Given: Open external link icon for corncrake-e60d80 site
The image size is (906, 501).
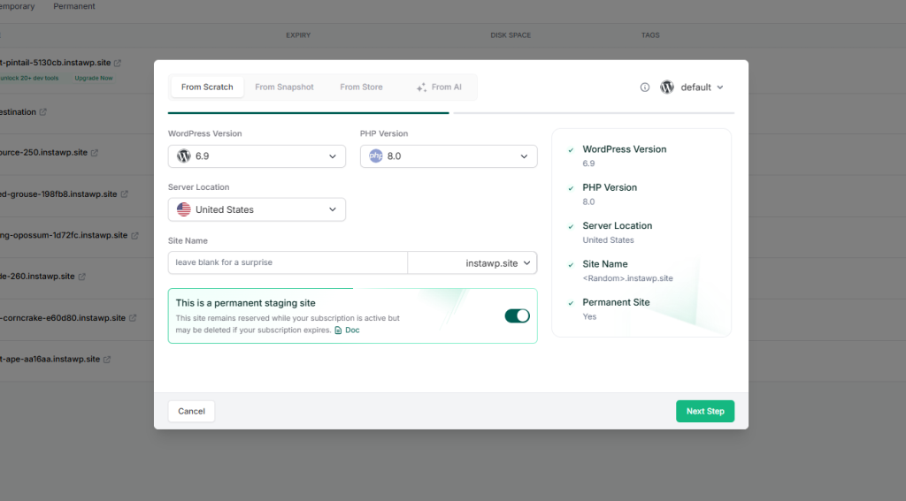Looking at the screenshot, I should pyautogui.click(x=133, y=318).
